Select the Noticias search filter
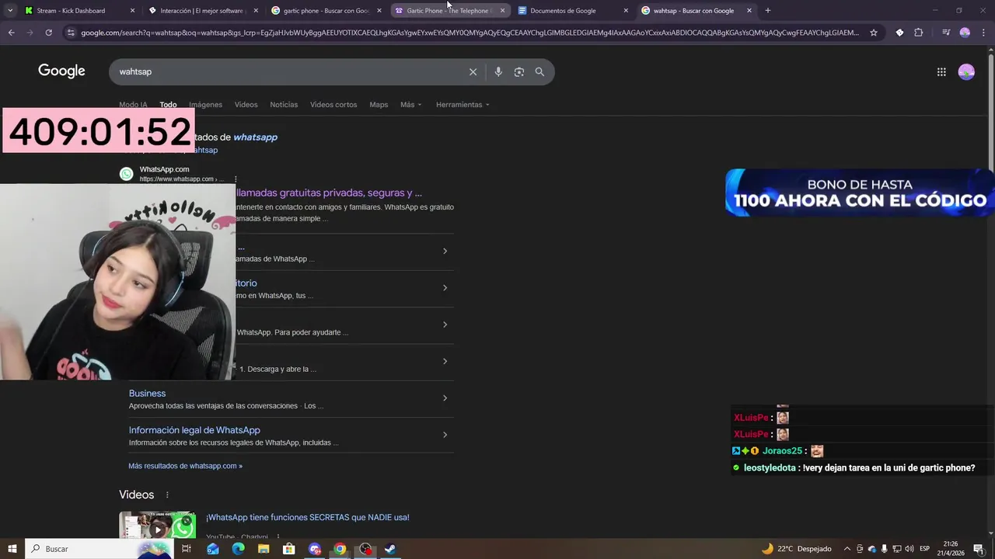Screen dimensions: 995x559 [284, 105]
